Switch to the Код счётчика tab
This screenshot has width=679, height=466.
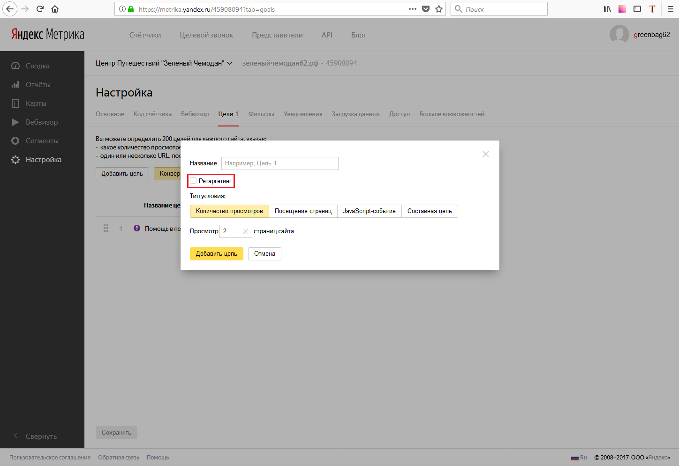tap(152, 114)
